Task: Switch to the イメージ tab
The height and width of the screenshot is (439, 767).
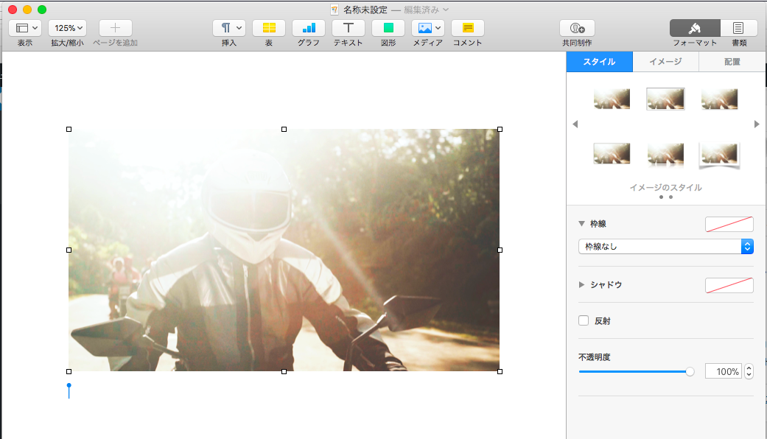Action: click(665, 62)
